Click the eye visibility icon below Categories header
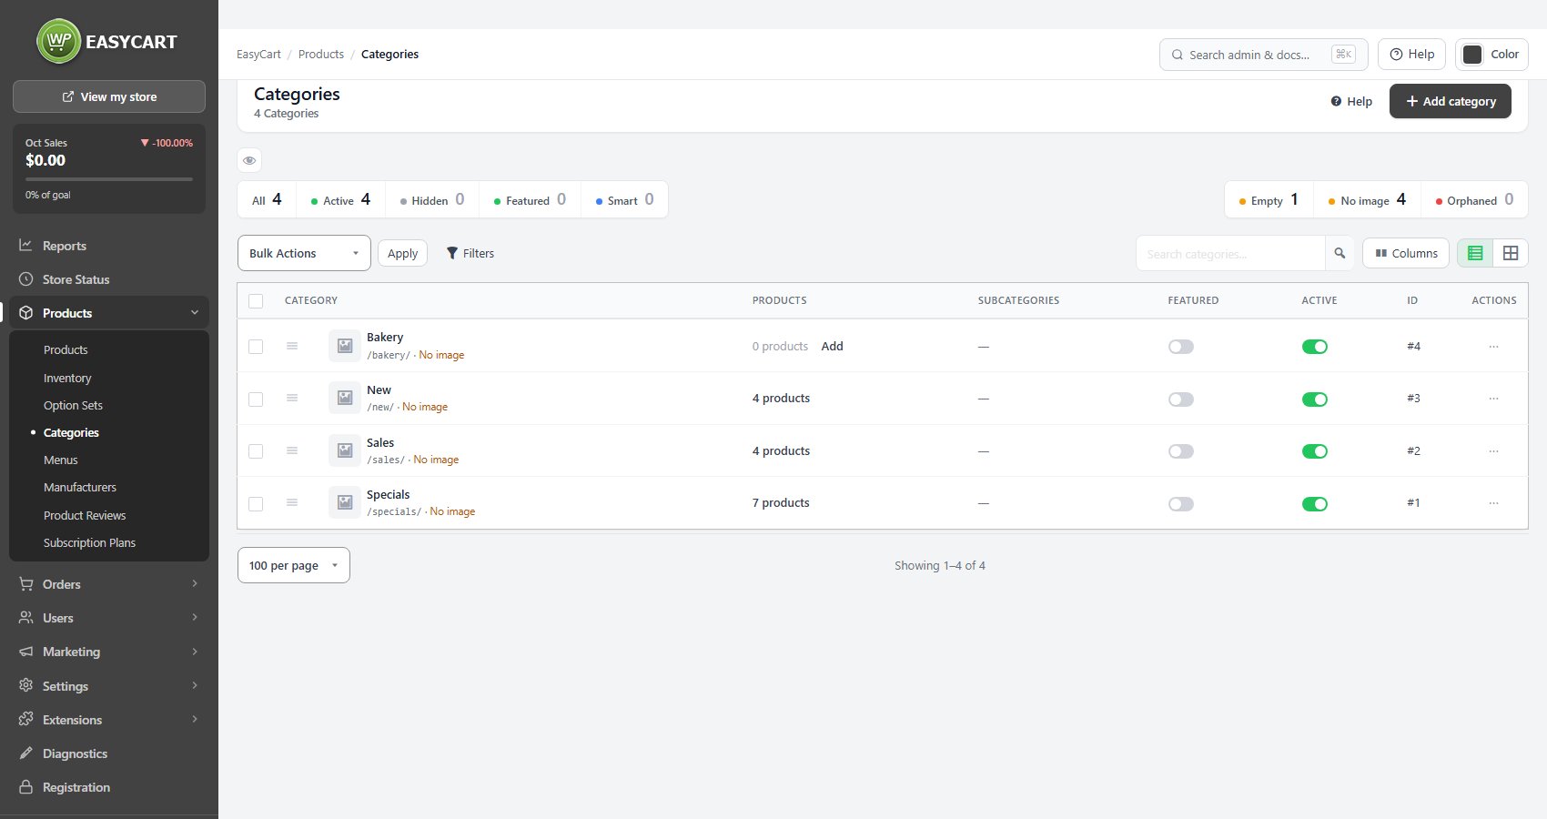1547x819 pixels. click(249, 160)
